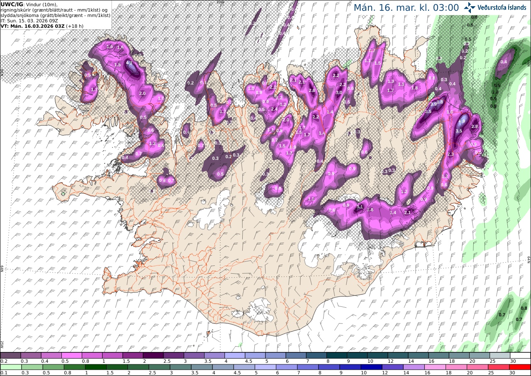Click the Veðurstofa Íslands logo icon

click(x=470, y=7)
